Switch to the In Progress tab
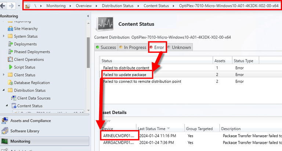The height and width of the screenshot is (151, 282). tap(133, 47)
